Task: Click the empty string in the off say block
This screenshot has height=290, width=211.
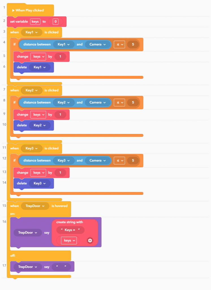Action: click(x=63, y=266)
